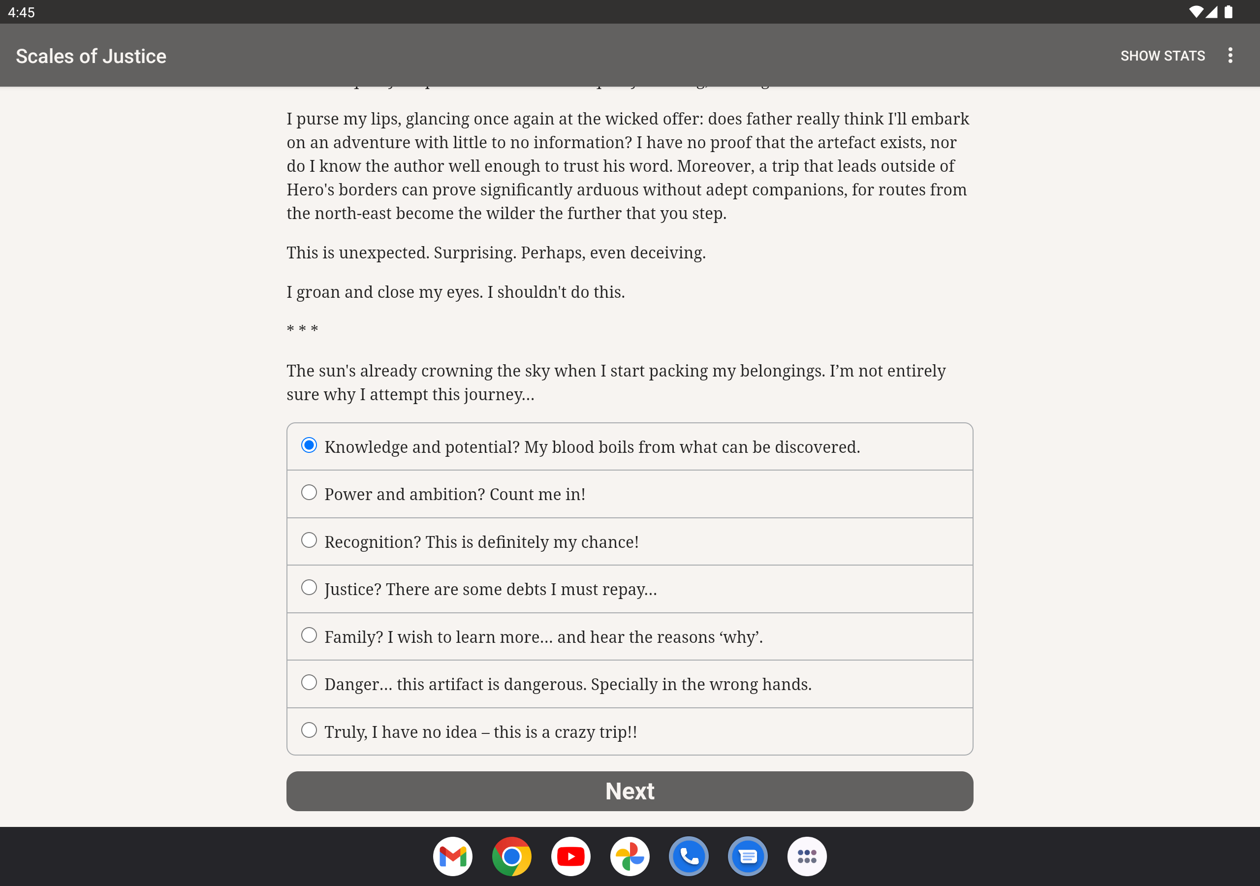
Task: Pick 'Truly, I have no idea' option
Action: click(x=630, y=731)
